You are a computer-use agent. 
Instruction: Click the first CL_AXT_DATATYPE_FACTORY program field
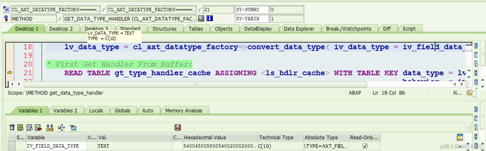(x=55, y=9)
